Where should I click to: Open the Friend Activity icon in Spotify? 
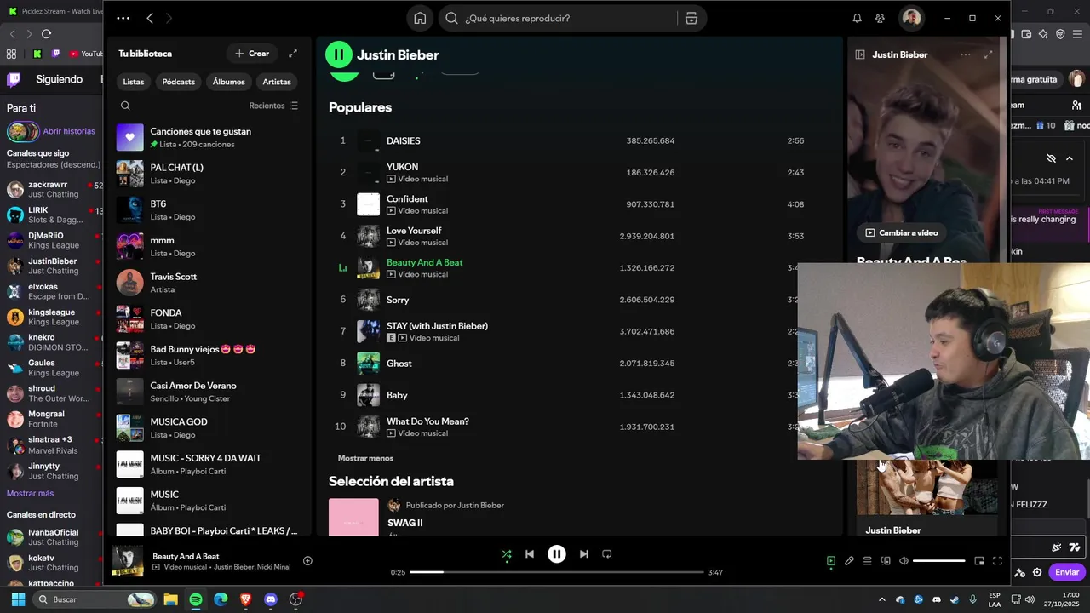[880, 18]
